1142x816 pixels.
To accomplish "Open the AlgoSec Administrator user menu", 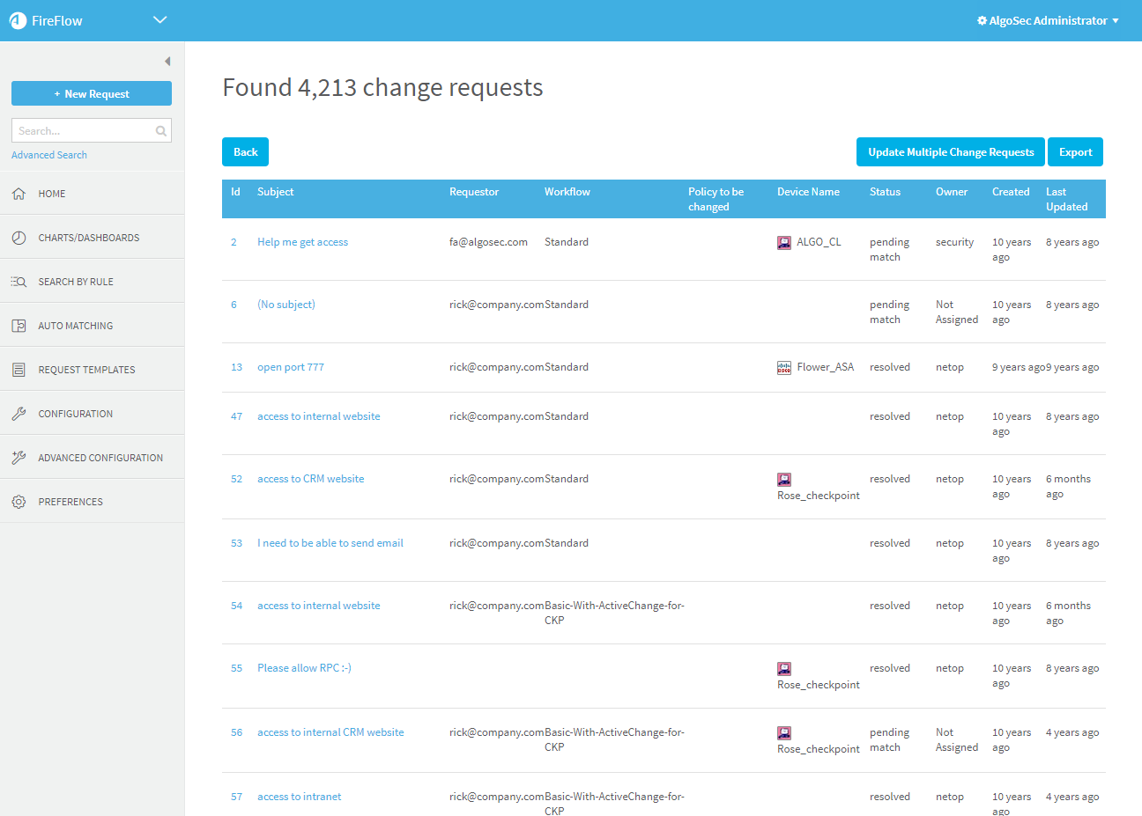I will click(x=1048, y=20).
